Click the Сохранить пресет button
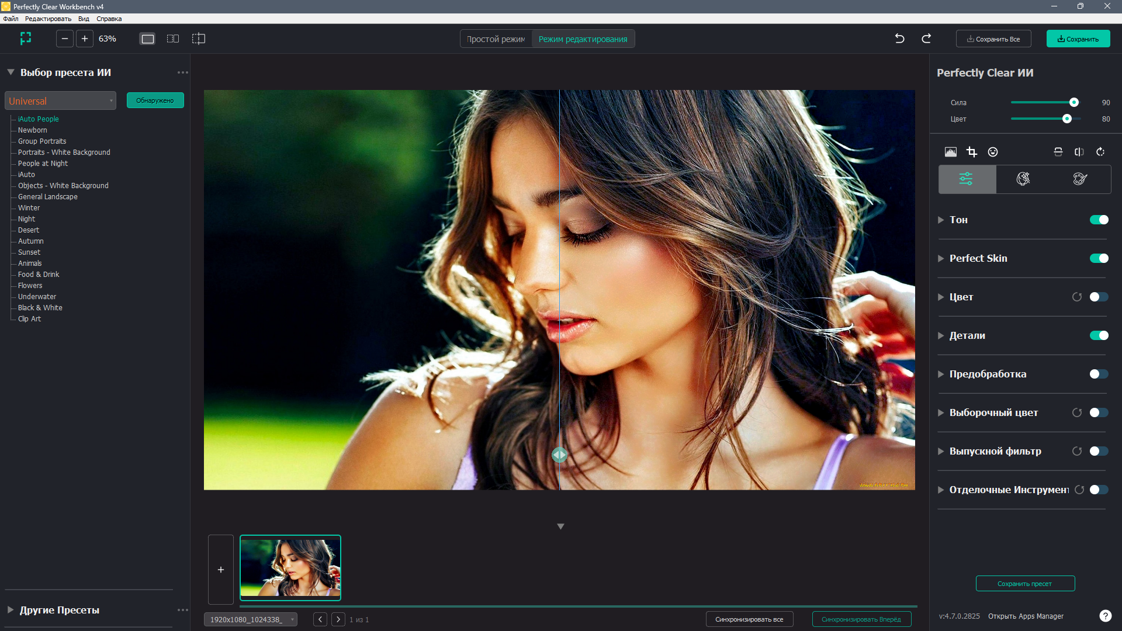 click(x=1025, y=584)
